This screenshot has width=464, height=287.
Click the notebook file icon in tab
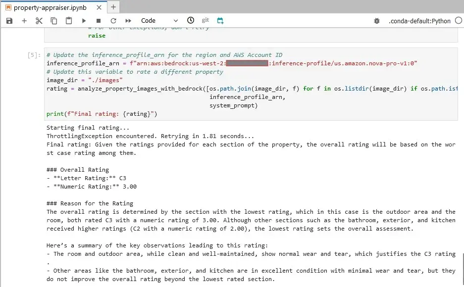[8, 7]
